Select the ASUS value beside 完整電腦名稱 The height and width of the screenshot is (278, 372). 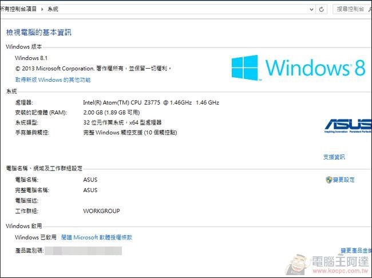90,190
